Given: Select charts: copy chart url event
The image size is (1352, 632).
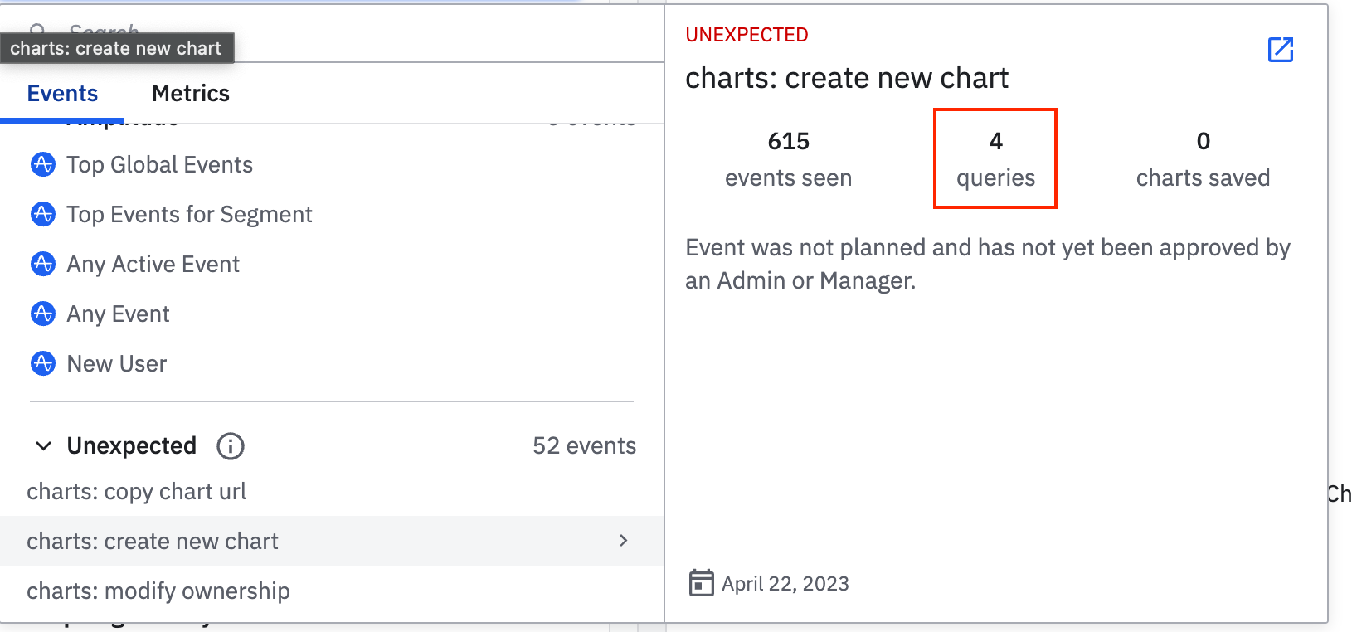Looking at the screenshot, I should click(137, 492).
